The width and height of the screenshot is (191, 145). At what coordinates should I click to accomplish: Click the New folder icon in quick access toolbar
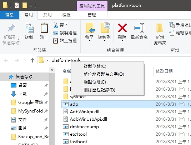[x=25, y=5]
